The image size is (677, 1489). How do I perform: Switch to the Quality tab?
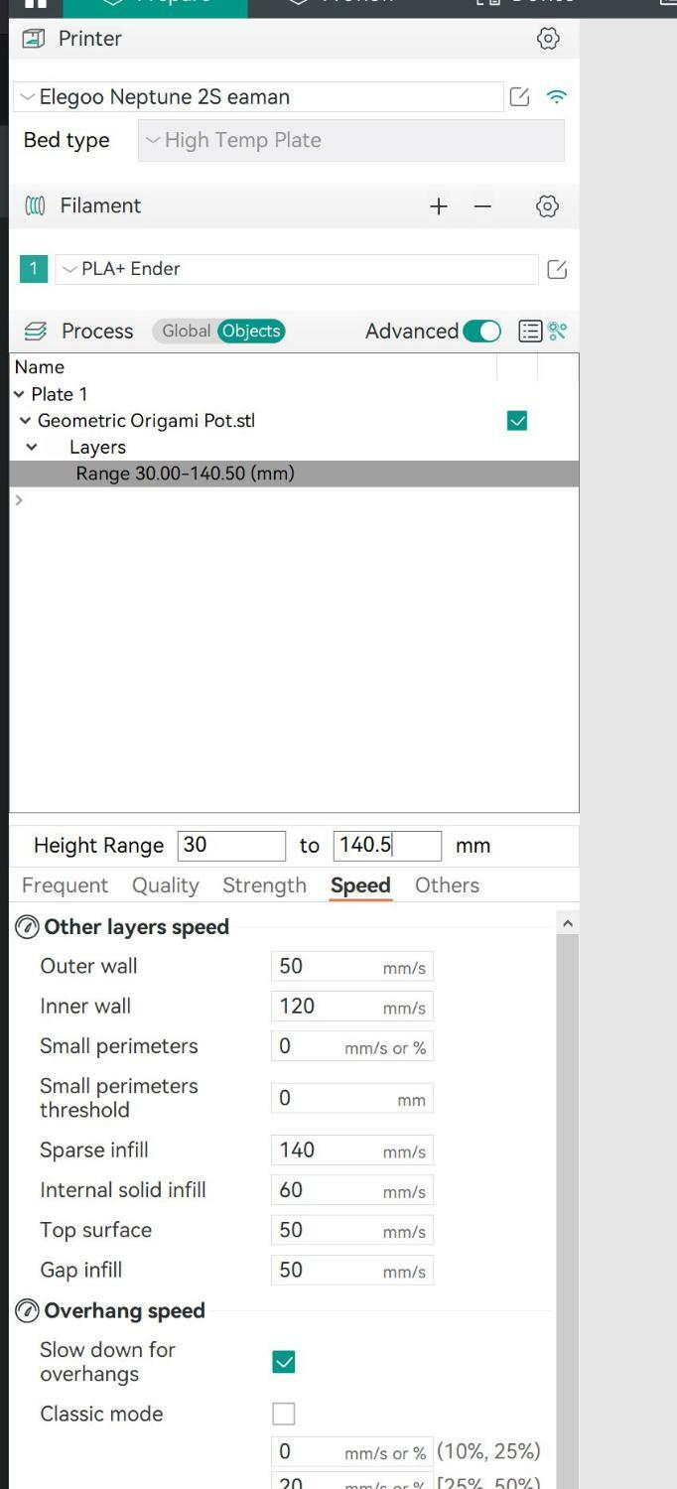coord(166,885)
